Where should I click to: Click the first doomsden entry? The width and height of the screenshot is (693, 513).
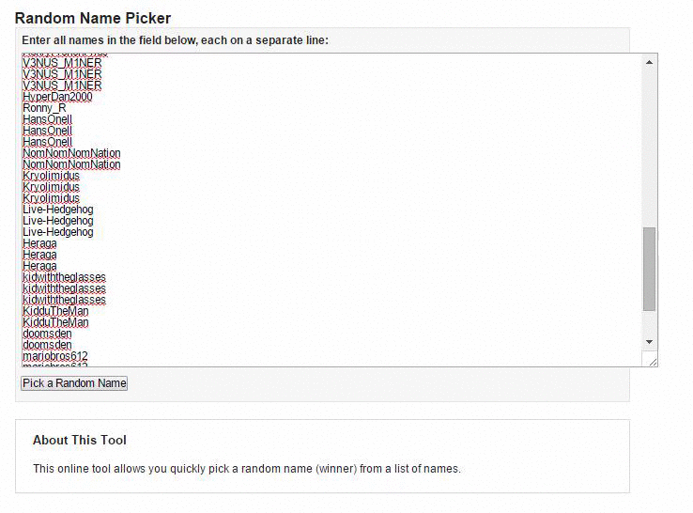pos(47,334)
